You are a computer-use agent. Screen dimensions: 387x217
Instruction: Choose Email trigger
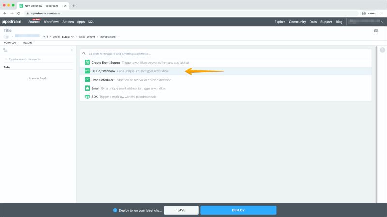225,88
